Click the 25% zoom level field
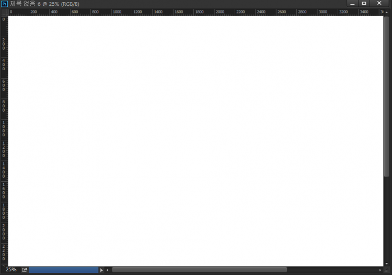 click(11, 270)
